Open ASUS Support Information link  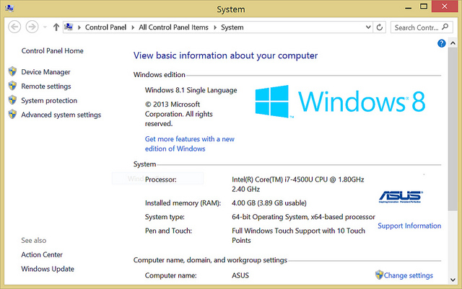click(x=409, y=226)
